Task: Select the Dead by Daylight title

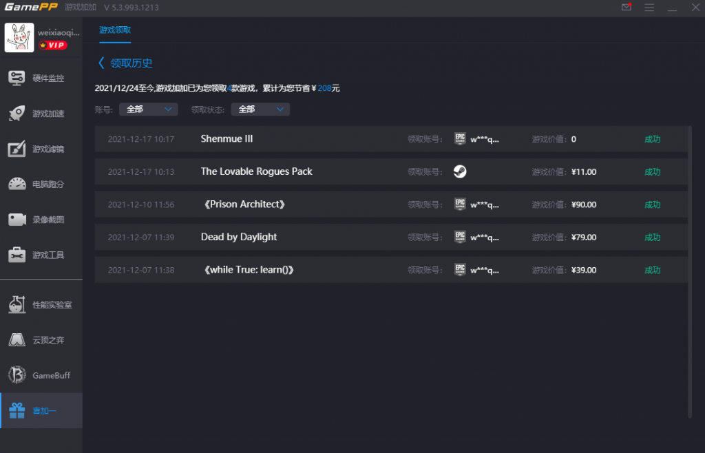Action: (239, 238)
